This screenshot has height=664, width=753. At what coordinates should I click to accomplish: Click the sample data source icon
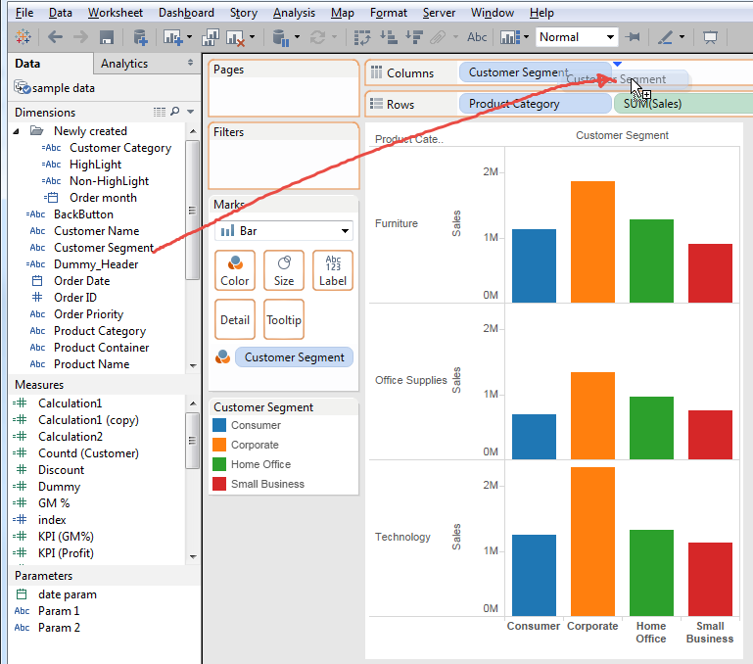coord(23,87)
